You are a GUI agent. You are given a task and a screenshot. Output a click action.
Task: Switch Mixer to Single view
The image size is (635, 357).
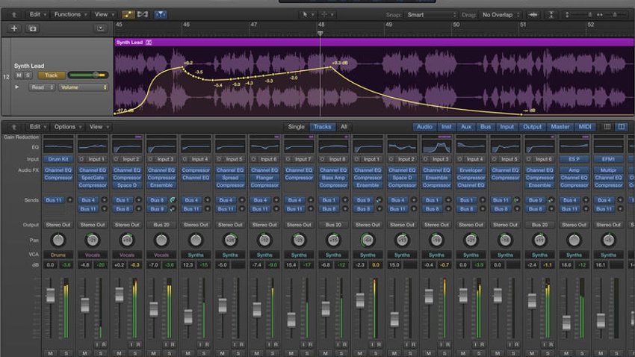296,127
